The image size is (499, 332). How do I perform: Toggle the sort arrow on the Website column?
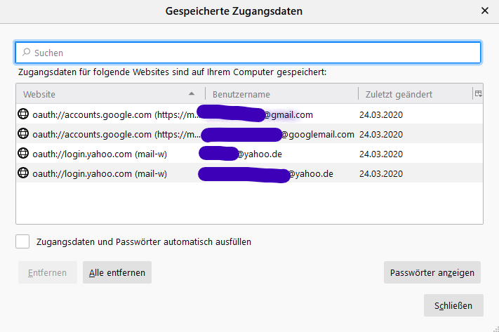(192, 94)
